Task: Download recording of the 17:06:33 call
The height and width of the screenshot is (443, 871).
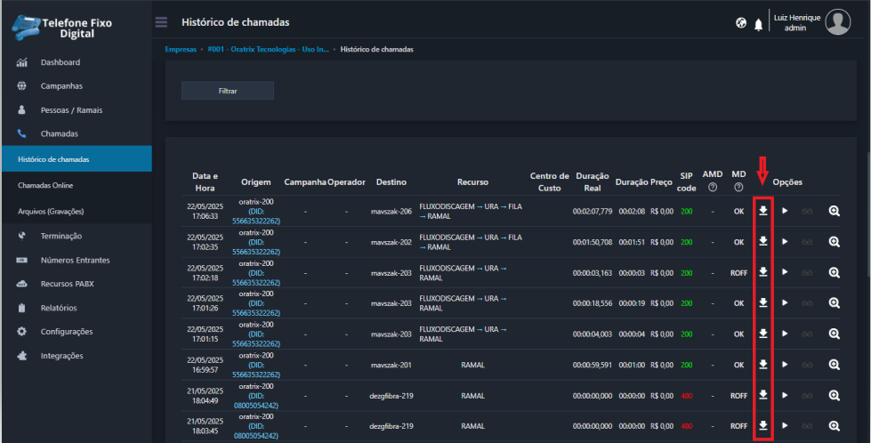Action: click(x=762, y=211)
